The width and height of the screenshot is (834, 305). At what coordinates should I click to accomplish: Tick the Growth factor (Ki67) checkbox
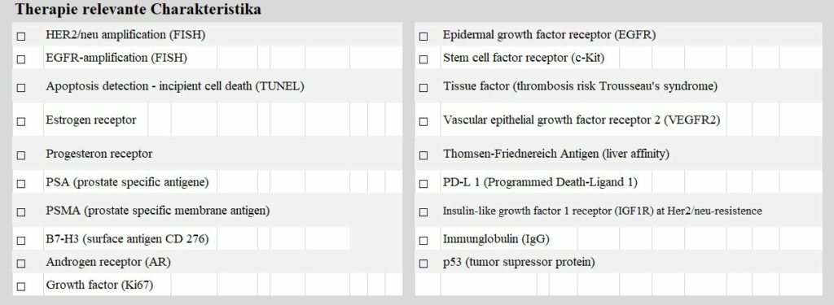[x=20, y=287]
